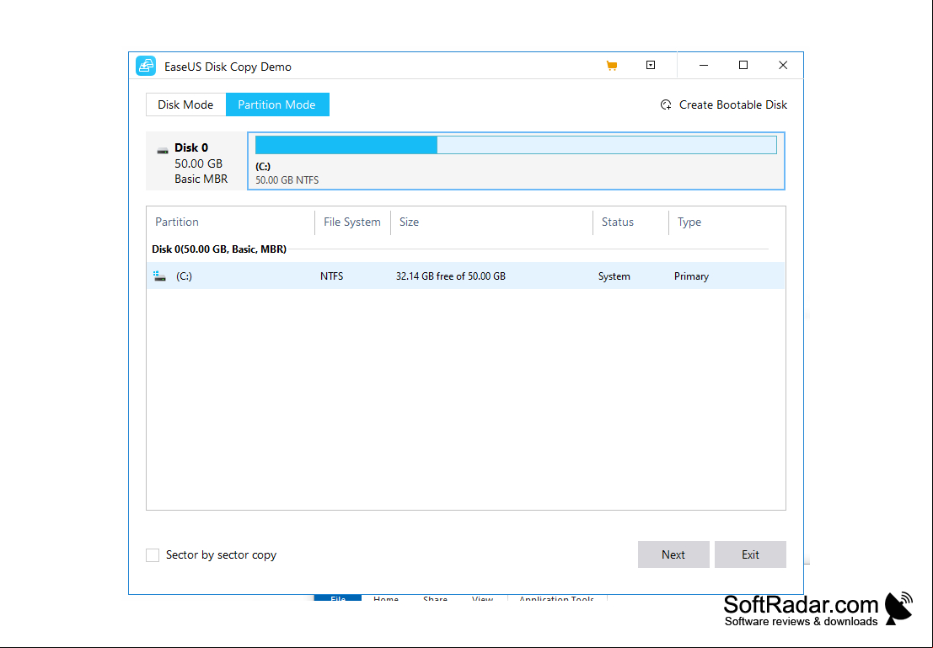Click the Disk 0 drive icon
The height and width of the screenshot is (648, 933).
[163, 151]
